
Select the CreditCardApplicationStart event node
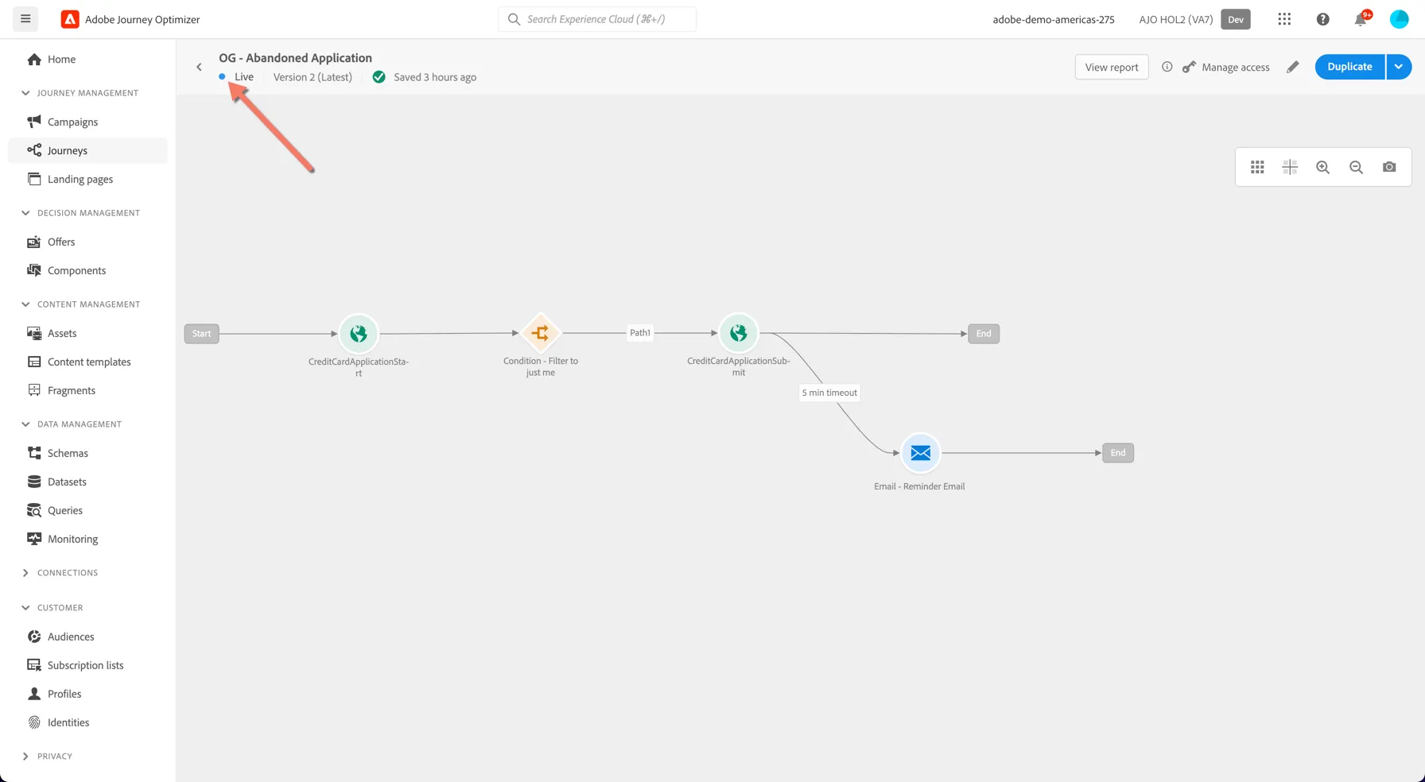[359, 333]
